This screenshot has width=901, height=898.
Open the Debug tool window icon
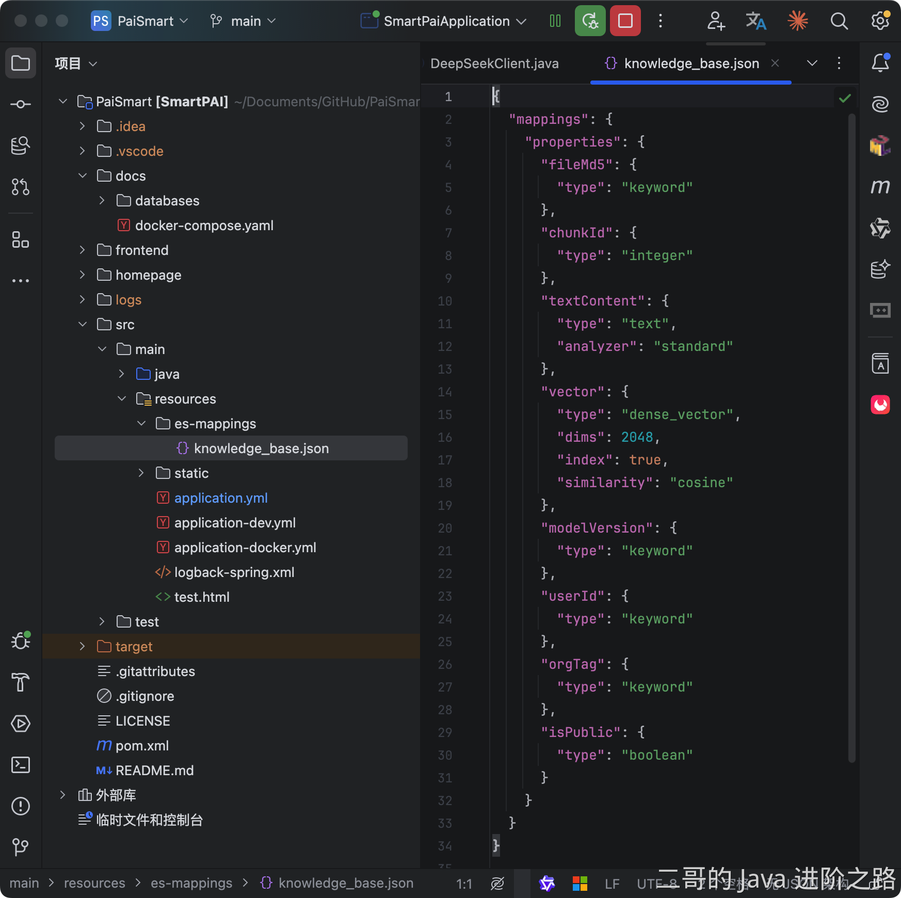(x=21, y=641)
